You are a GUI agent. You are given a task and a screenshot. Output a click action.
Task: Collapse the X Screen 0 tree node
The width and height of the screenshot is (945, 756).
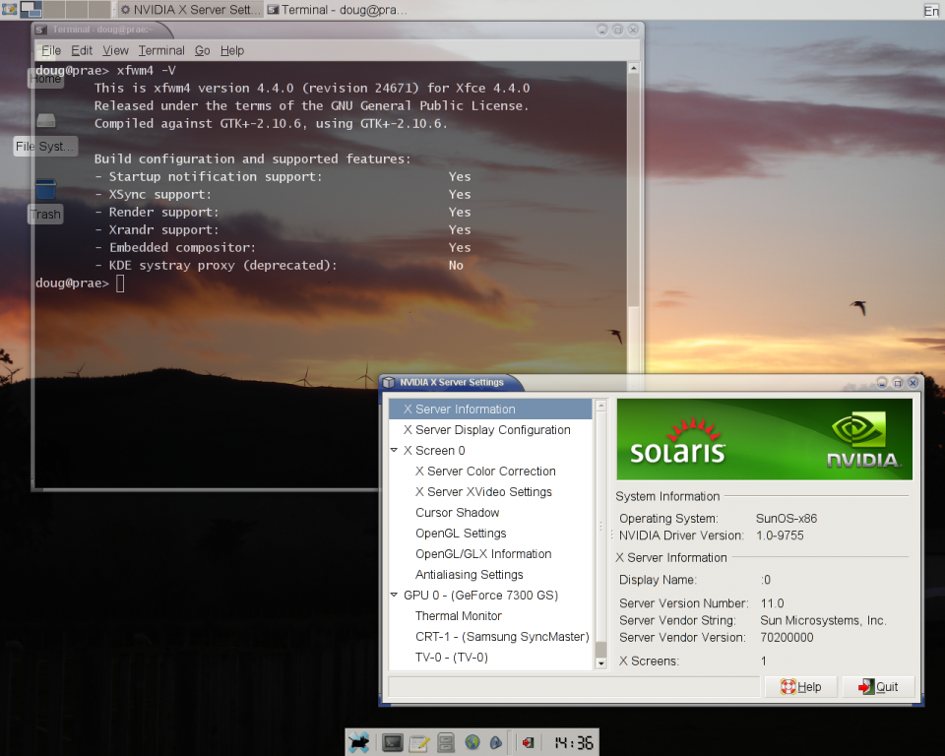tap(394, 450)
